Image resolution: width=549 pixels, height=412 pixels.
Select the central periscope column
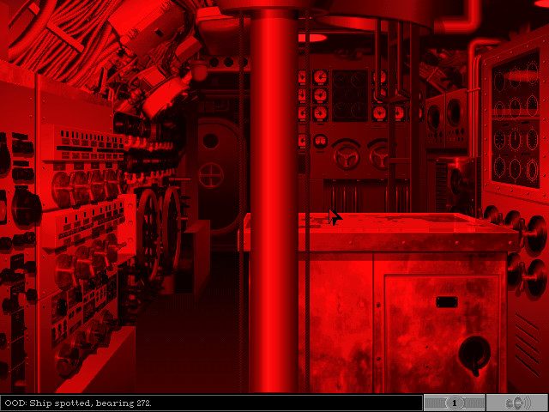tap(274, 203)
